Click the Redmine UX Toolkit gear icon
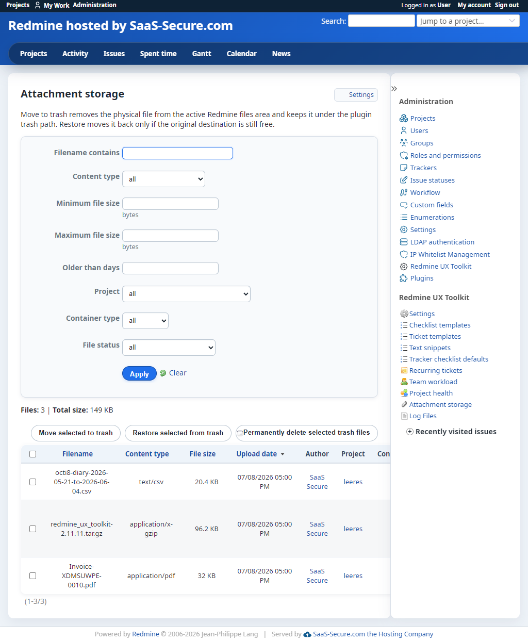Screen dimensions: 528x641 point(404,266)
